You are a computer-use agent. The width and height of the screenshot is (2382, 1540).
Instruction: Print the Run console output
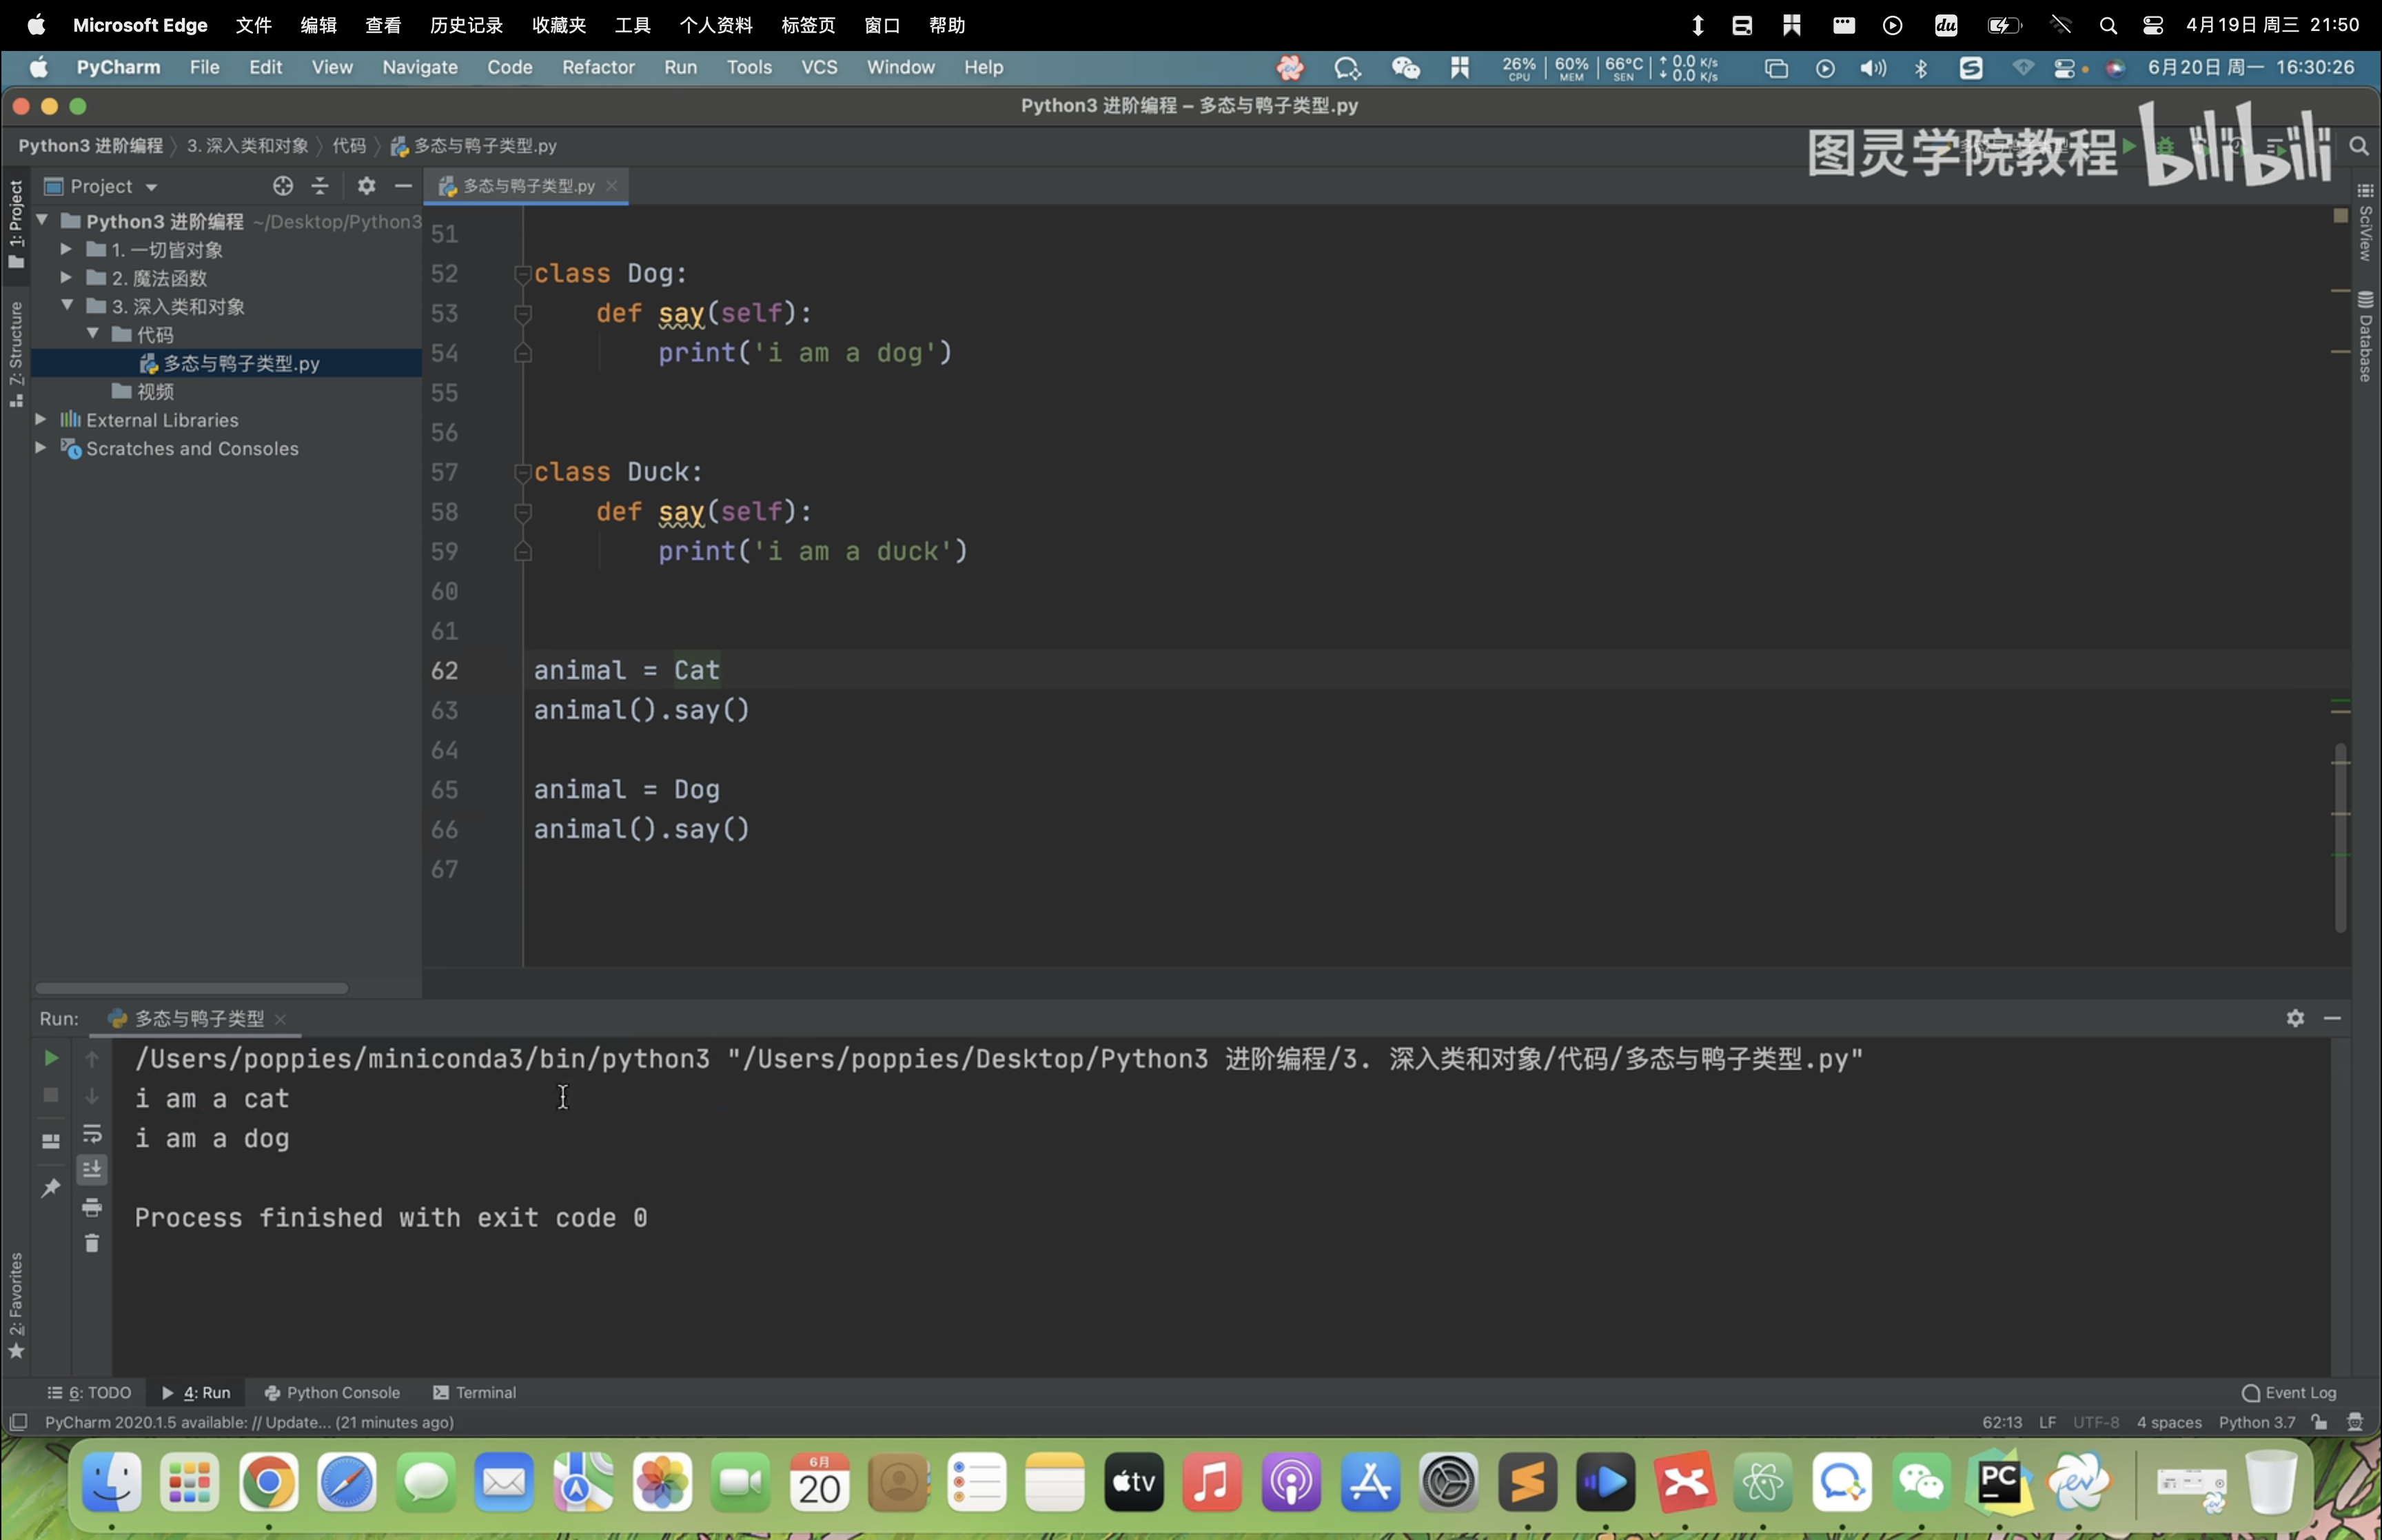[x=92, y=1207]
